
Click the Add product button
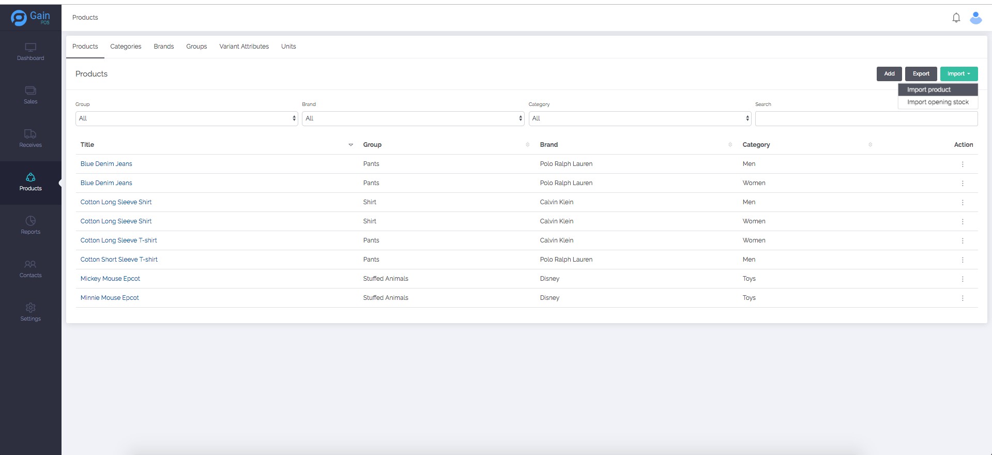click(x=889, y=74)
